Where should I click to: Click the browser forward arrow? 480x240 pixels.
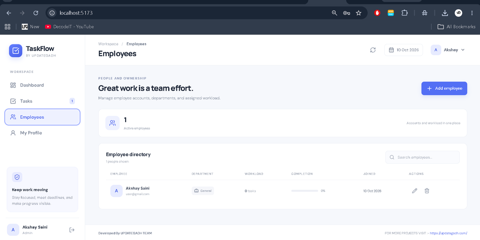[x=22, y=13]
